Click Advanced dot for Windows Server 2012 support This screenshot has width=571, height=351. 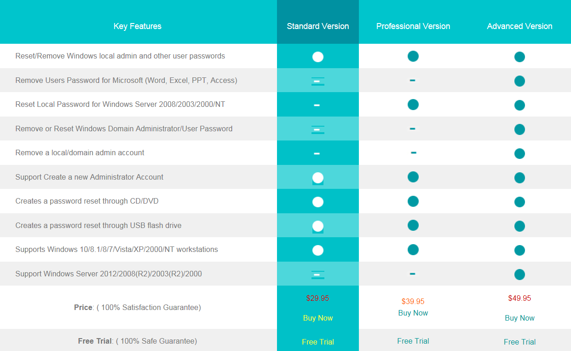[519, 275]
